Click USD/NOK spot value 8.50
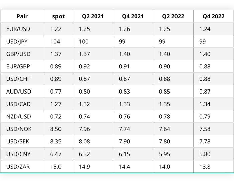This screenshot has height=183, width=234. pyautogui.click(x=56, y=129)
